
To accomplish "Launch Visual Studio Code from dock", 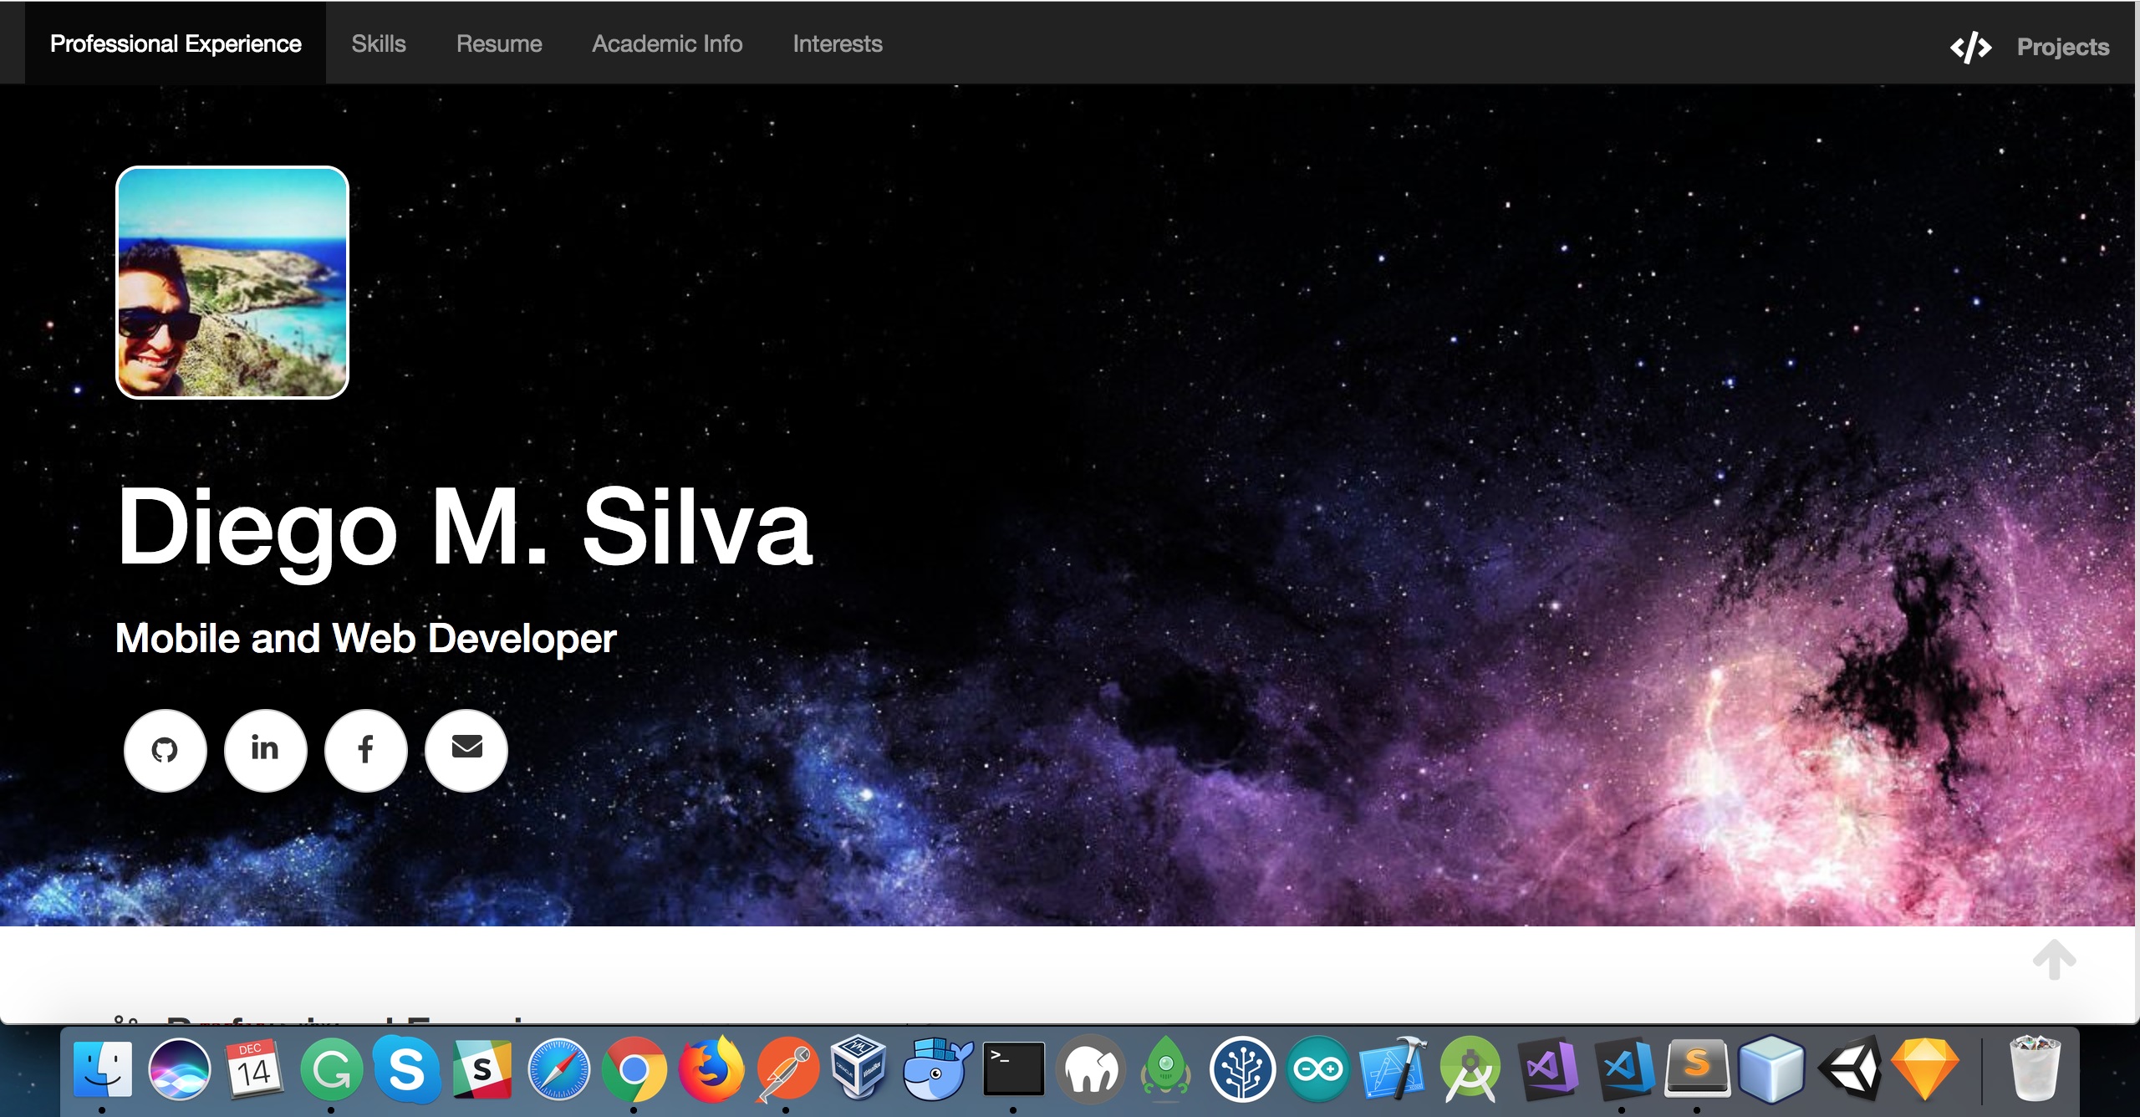I will (x=1623, y=1069).
